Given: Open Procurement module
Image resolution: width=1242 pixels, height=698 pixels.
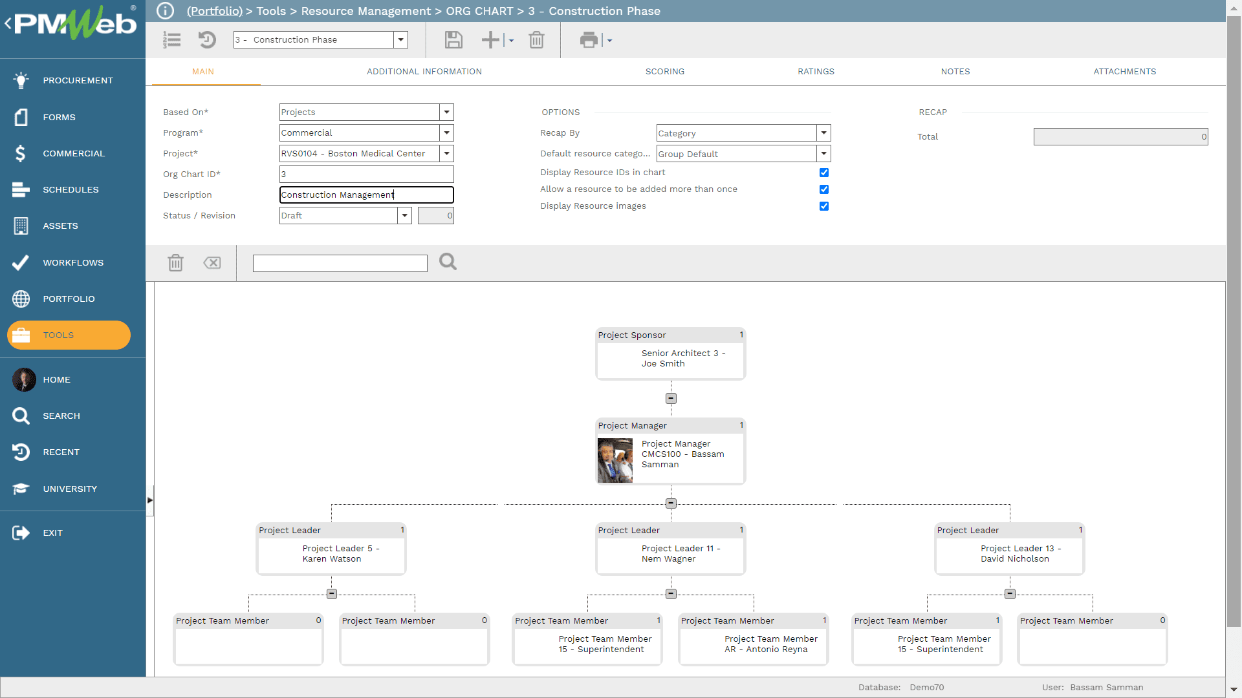Looking at the screenshot, I should (72, 80).
